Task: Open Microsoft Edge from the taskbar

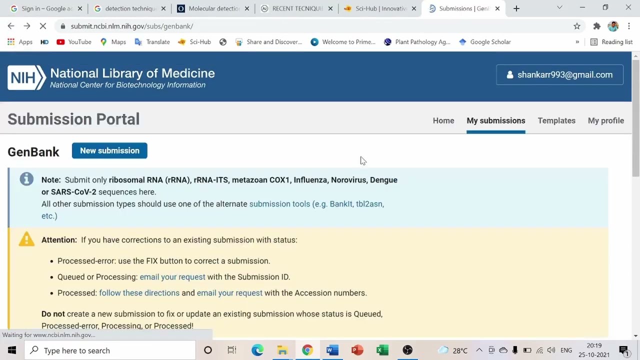Action: (x=257, y=350)
